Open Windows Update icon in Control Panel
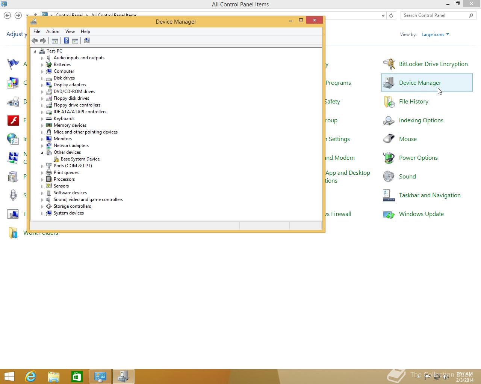This screenshot has height=384, width=481. (389, 214)
